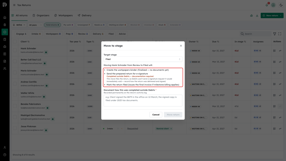
Task: Open the Home icon in the sidebar
Action: click(x=5, y=18)
